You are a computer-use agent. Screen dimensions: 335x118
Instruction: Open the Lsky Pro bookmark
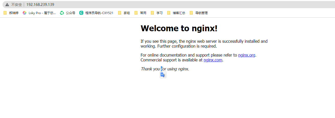pyautogui.click(x=39, y=13)
